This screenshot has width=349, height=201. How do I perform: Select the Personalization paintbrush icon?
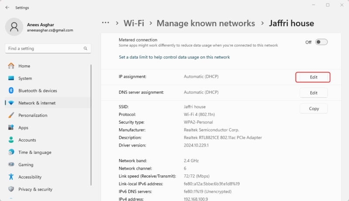click(x=11, y=116)
